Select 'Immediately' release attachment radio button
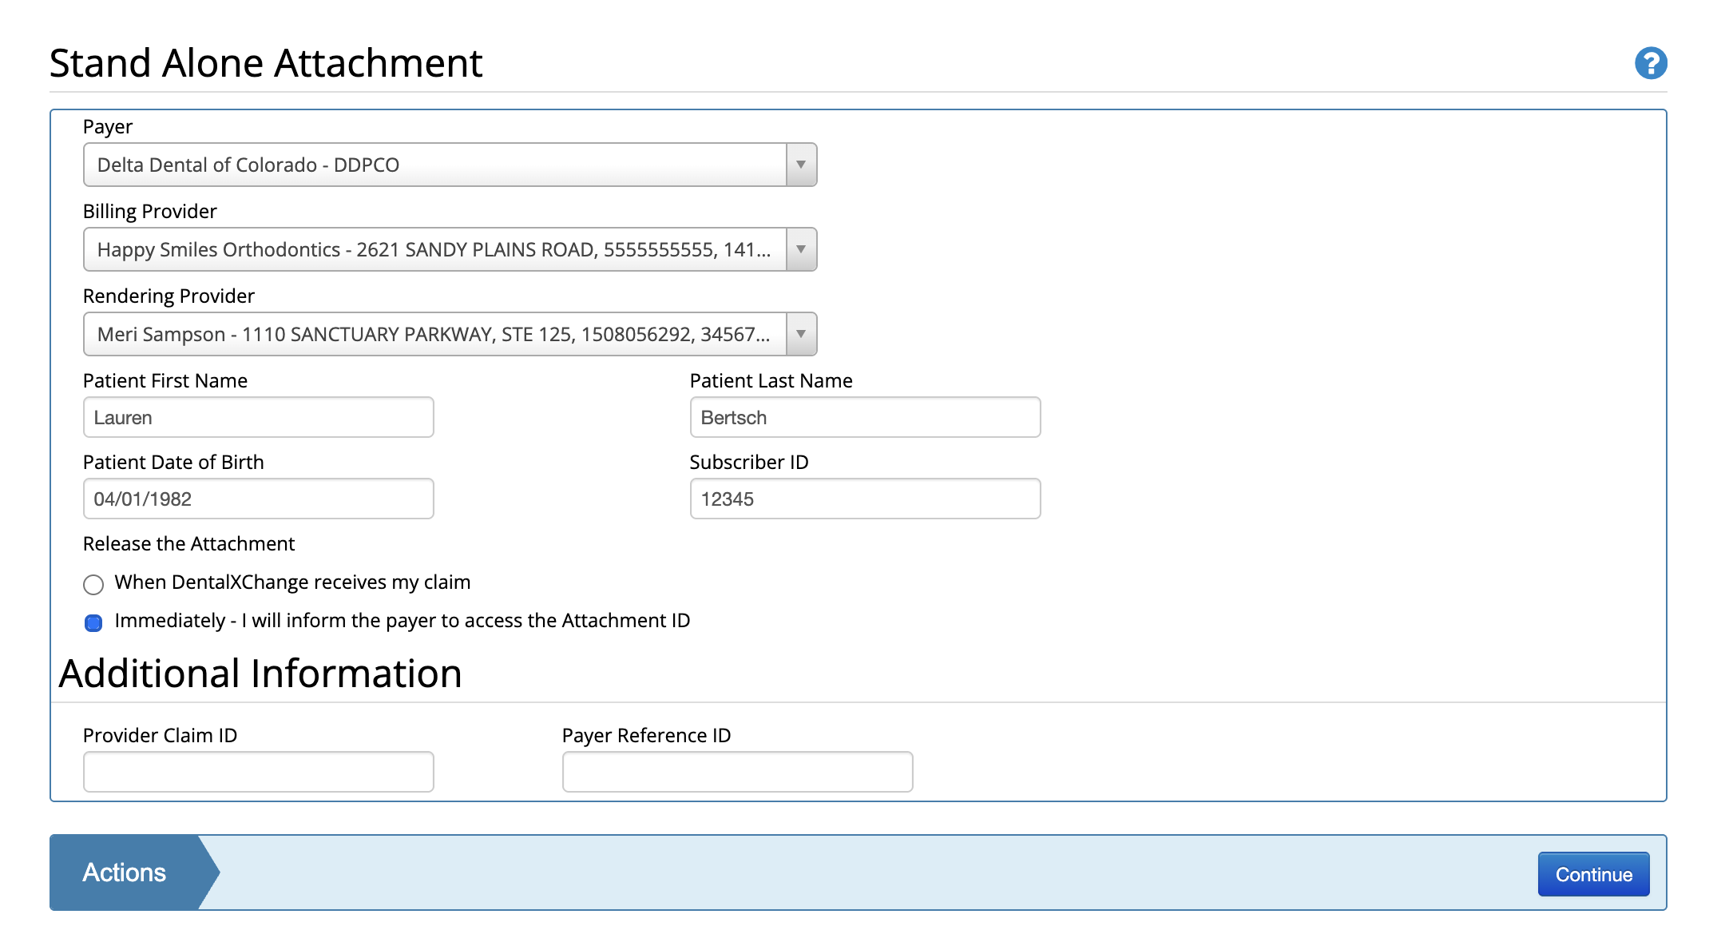1733x938 pixels. [x=93, y=623]
